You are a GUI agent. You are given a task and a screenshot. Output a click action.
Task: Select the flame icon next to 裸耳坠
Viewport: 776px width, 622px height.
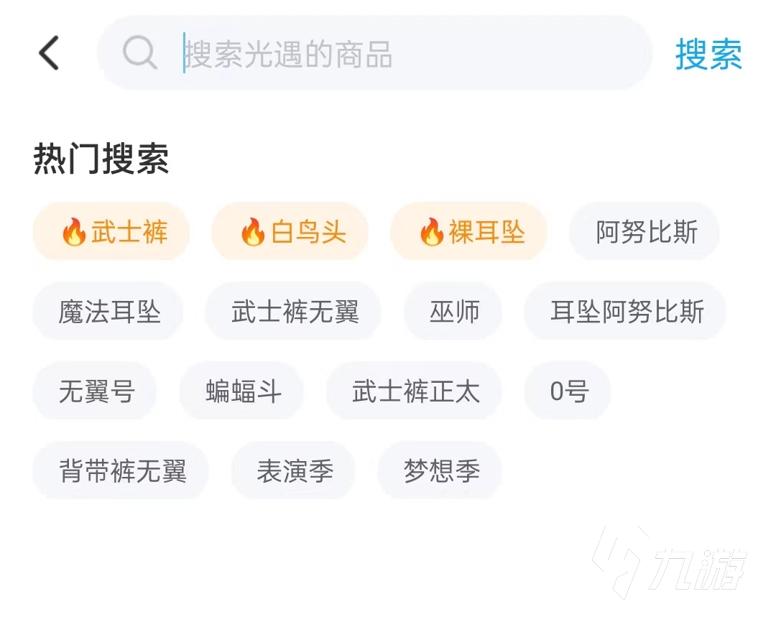(430, 231)
